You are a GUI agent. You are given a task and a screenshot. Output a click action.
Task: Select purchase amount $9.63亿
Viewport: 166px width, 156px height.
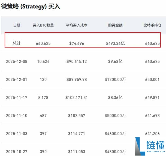[x=115, y=61]
